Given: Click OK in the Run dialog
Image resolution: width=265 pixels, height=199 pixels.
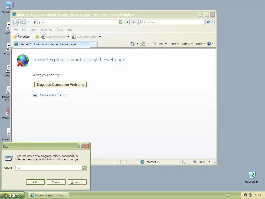Looking at the screenshot, I should pyautogui.click(x=35, y=182).
